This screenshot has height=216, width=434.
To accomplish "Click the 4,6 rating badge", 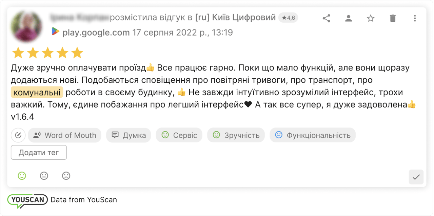I will [x=288, y=17].
